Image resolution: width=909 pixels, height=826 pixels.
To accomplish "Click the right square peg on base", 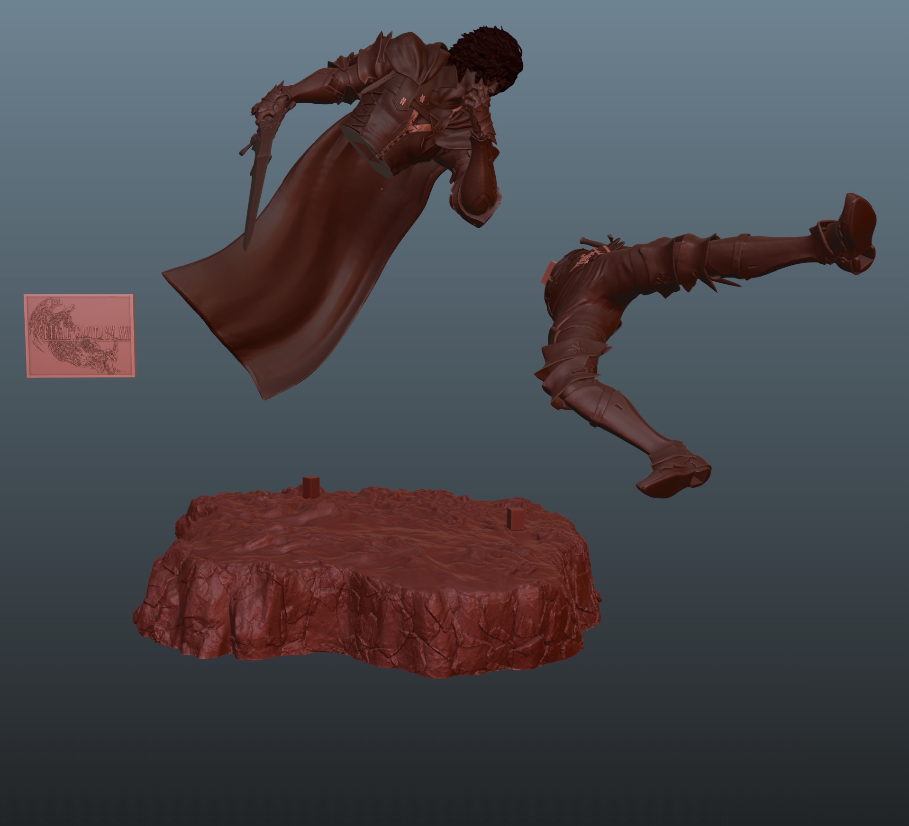I will 515,519.
